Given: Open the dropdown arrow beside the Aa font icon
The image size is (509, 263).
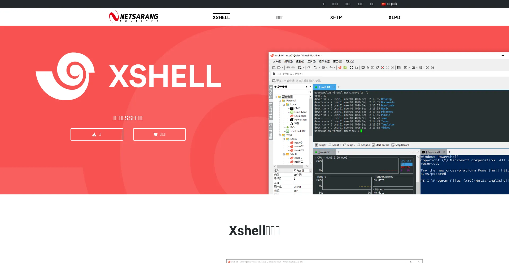Looking at the screenshot, I should tap(335, 68).
